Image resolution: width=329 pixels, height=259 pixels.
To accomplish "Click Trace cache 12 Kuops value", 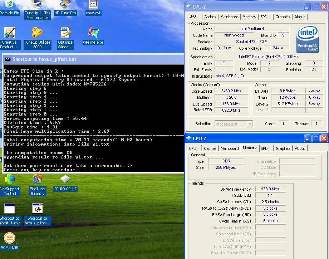I will click(288, 97).
